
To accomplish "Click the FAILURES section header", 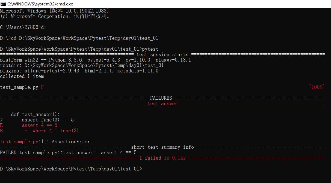I will pyautogui.click(x=161, y=98).
